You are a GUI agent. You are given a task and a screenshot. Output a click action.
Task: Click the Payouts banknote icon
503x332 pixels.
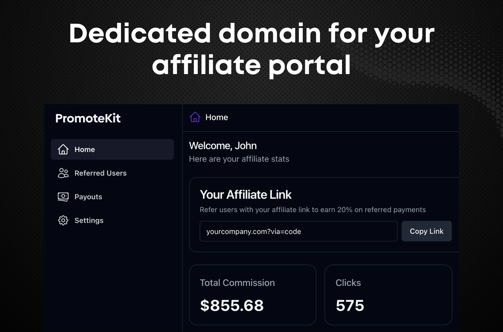click(x=63, y=196)
